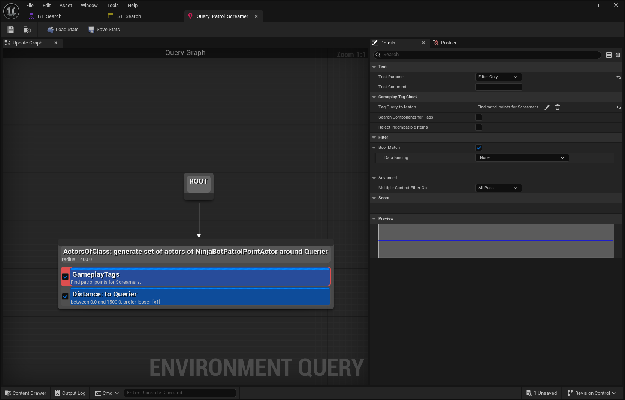625x400 pixels.
Task: Enable Reject Incompatible Items checkbox
Action: tap(479, 127)
